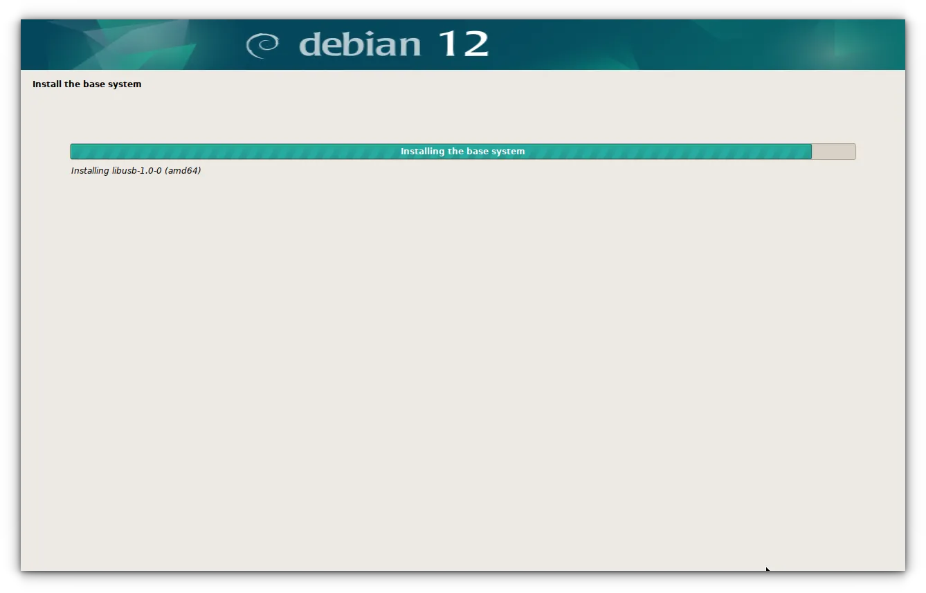Click the striped pattern inside the progress bar
Image resolution: width=926 pixels, height=593 pixels.
(208, 151)
